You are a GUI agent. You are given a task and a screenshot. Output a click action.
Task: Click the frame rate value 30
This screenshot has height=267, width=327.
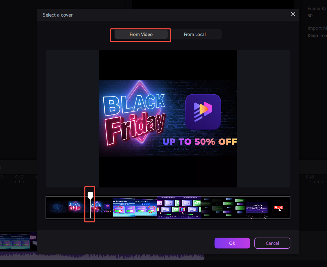(x=310, y=16)
